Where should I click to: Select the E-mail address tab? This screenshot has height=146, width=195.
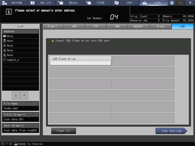point(53,26)
